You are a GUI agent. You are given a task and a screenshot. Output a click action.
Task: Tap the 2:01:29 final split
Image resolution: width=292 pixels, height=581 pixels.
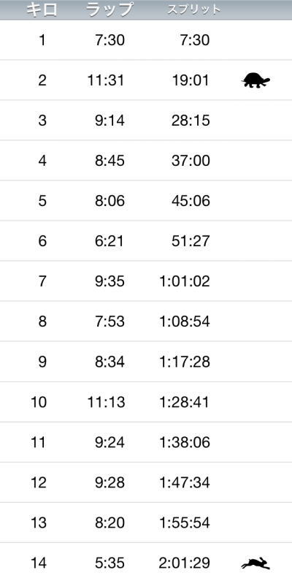pos(185,563)
